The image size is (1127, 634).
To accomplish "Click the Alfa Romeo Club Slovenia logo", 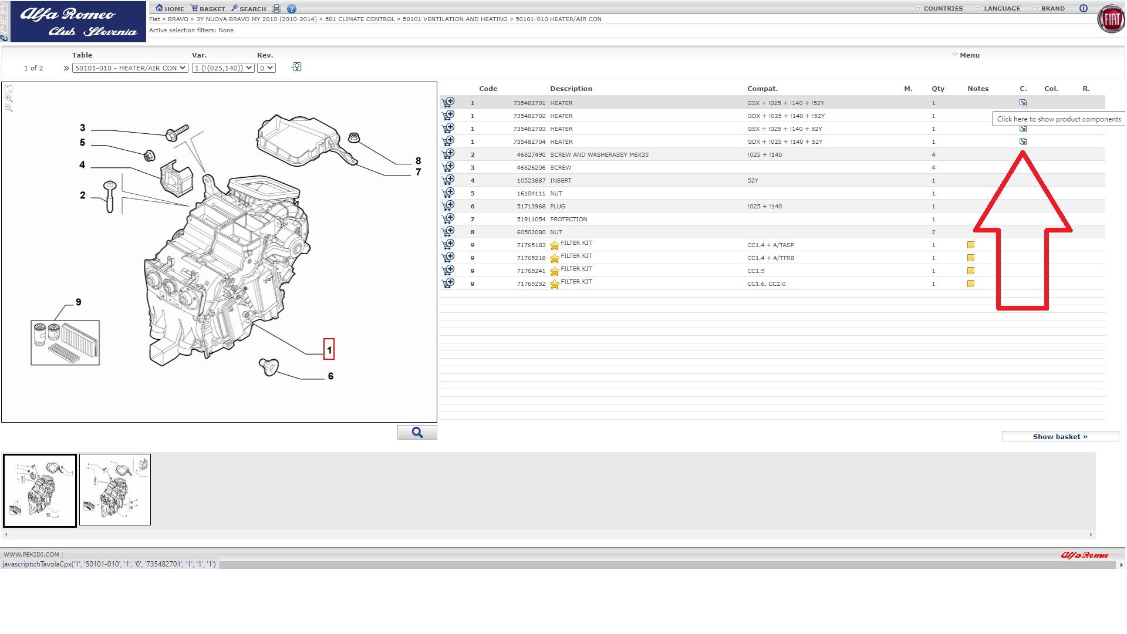I will (78, 22).
